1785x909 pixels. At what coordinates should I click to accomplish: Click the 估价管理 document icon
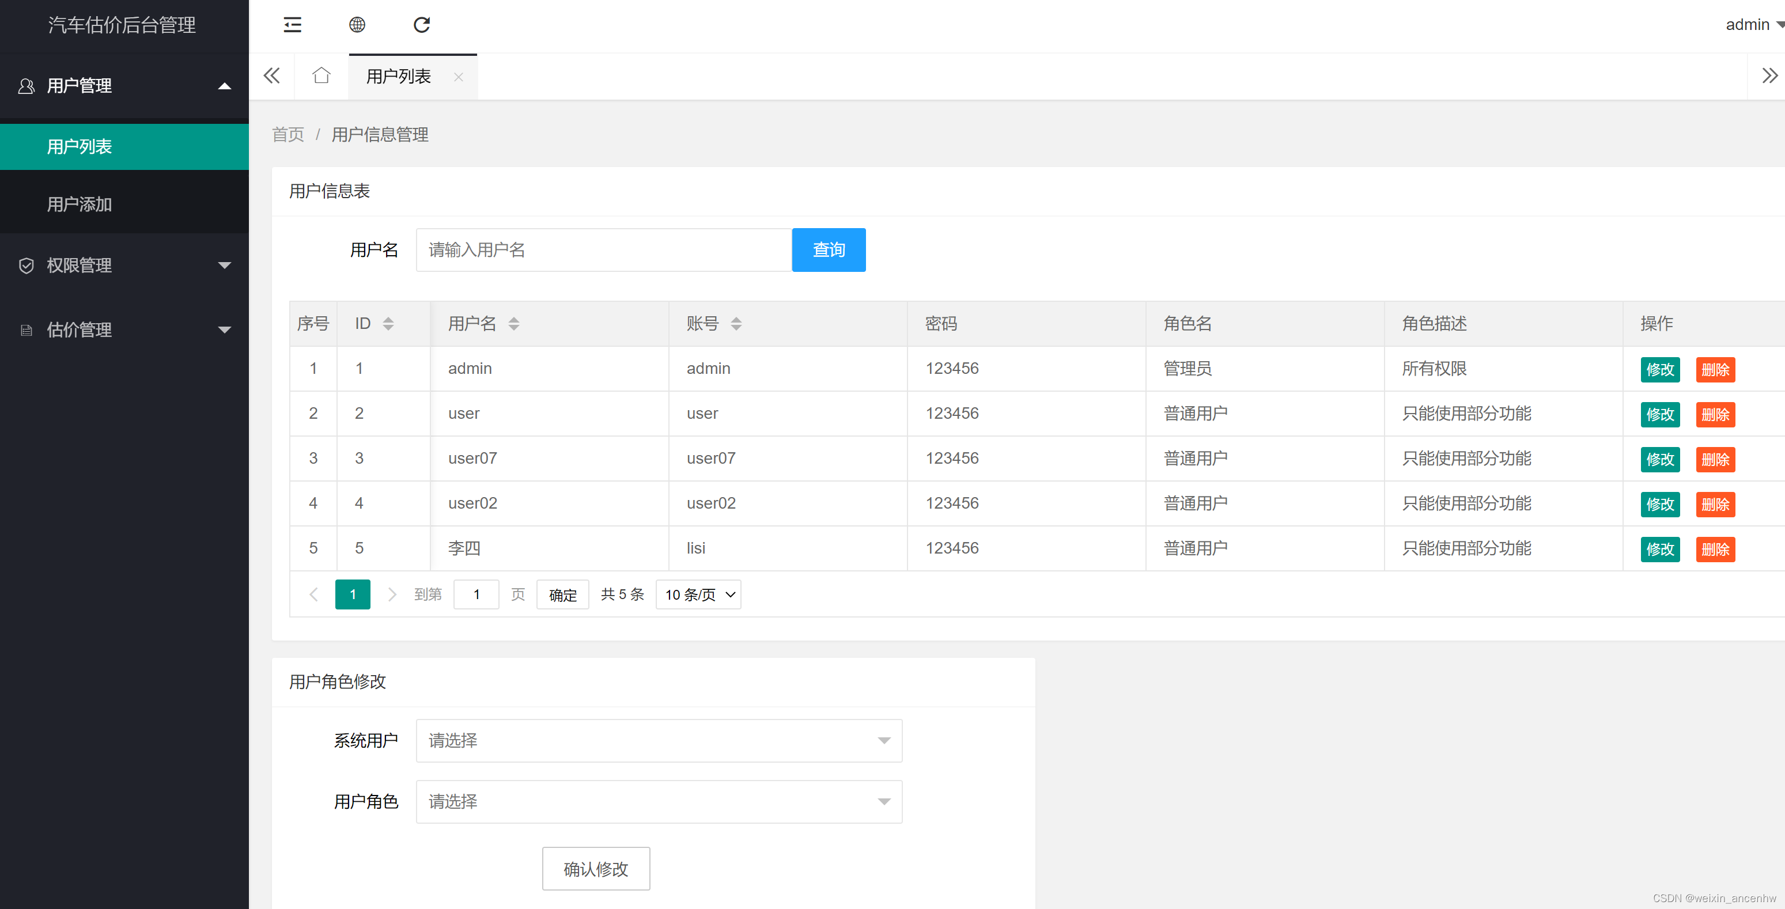[27, 330]
